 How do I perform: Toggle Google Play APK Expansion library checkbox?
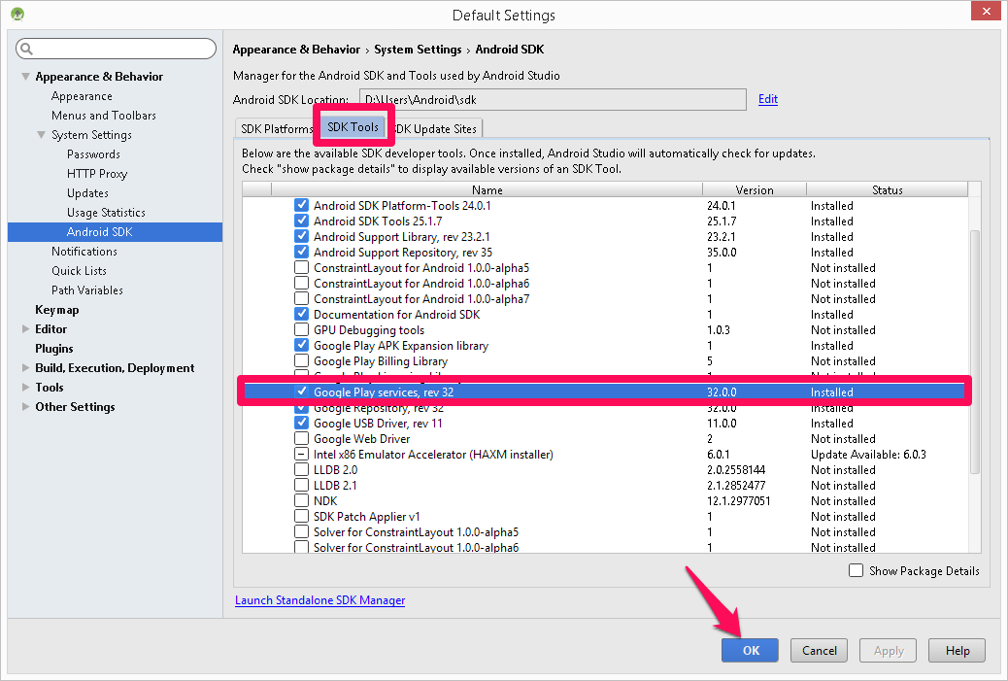(301, 345)
